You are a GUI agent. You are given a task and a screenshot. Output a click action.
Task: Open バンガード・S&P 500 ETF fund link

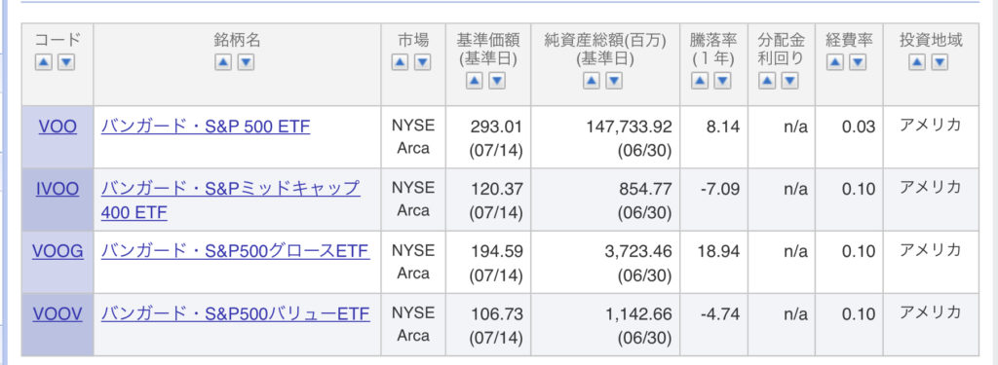206,127
